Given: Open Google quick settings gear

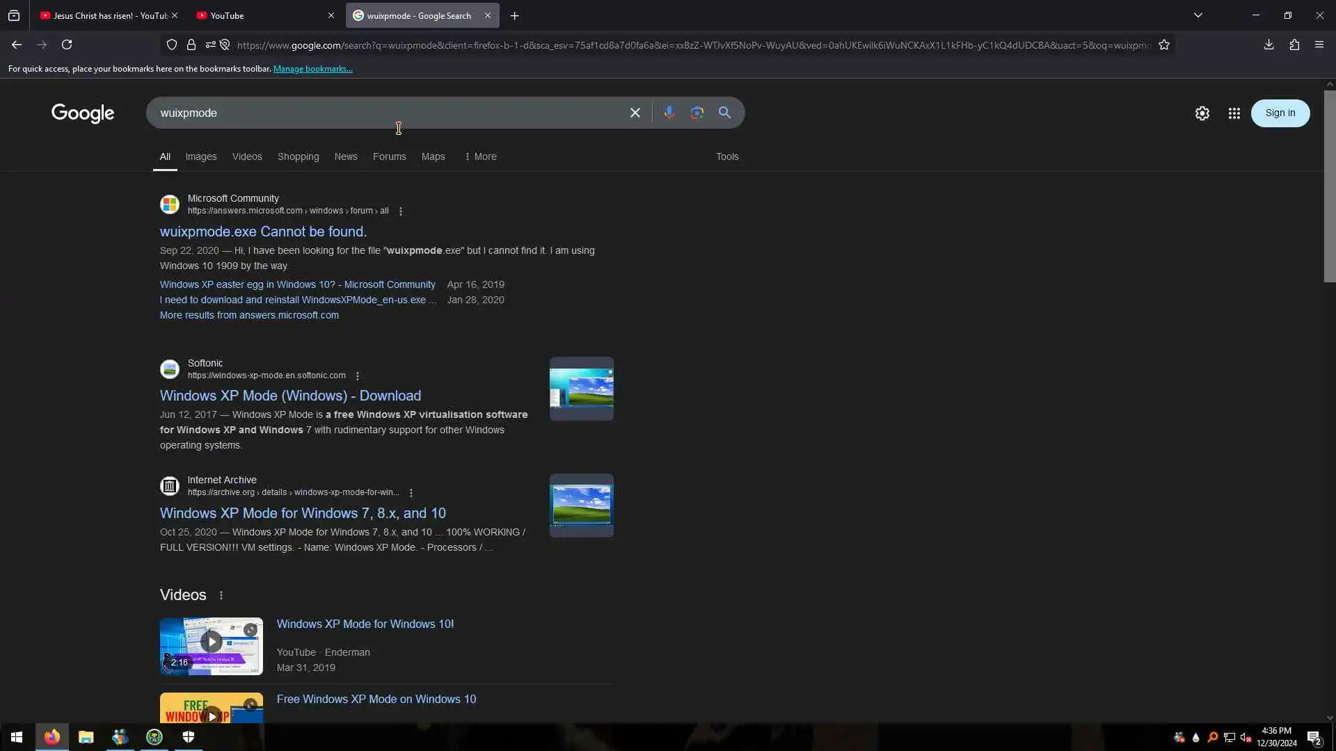Looking at the screenshot, I should [x=1202, y=113].
